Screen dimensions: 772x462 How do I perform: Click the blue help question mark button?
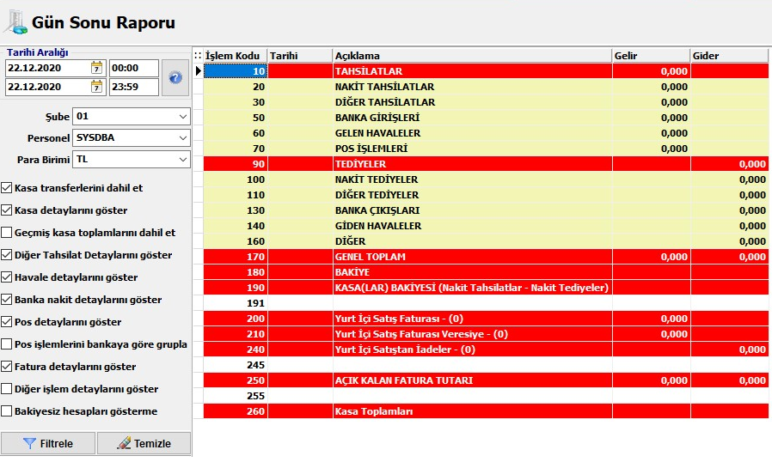(175, 78)
